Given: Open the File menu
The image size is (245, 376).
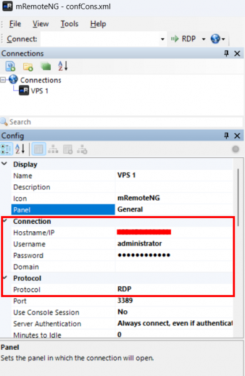Looking at the screenshot, I should (x=15, y=24).
